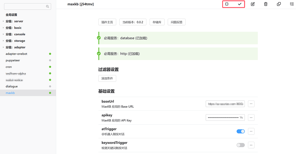Click the save config checkmark icon

[x=240, y=4]
